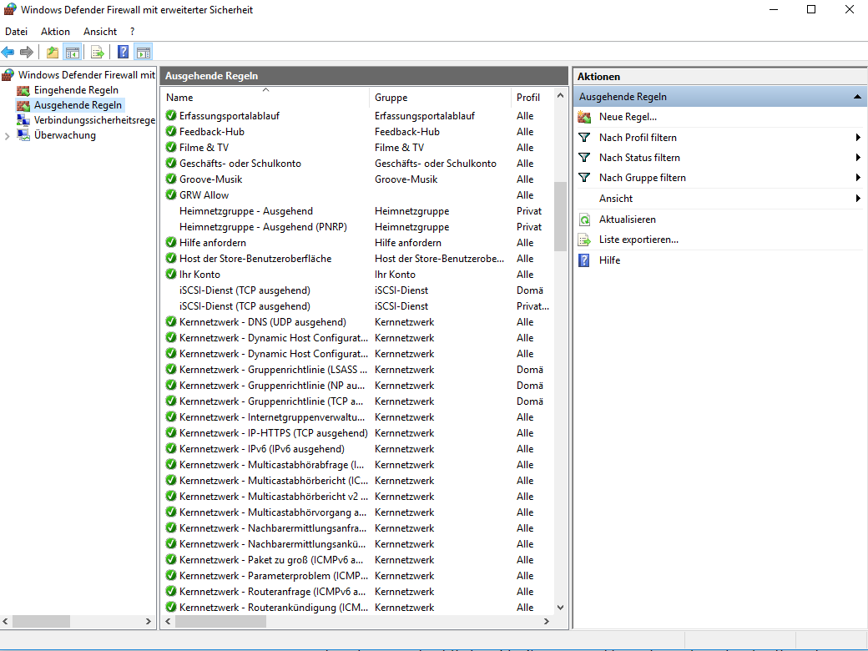868x651 pixels.
Task: Click the Neue Regel icon in Aktionen
Action: click(584, 117)
